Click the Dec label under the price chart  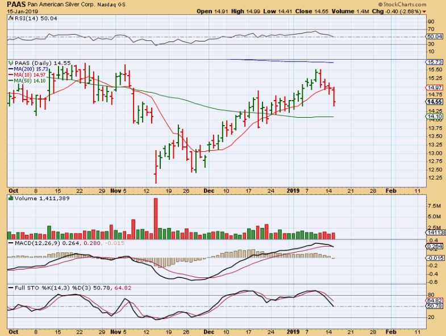tap(209, 191)
